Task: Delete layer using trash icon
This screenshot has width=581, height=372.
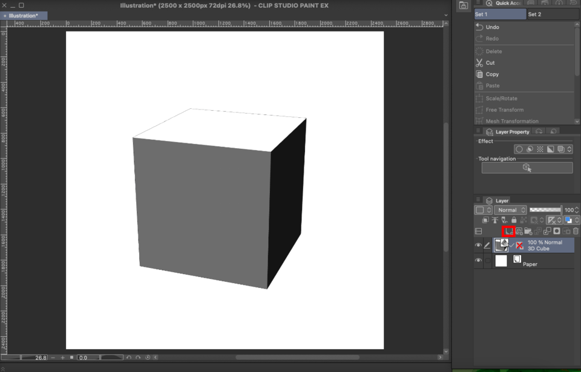Action: pyautogui.click(x=576, y=231)
